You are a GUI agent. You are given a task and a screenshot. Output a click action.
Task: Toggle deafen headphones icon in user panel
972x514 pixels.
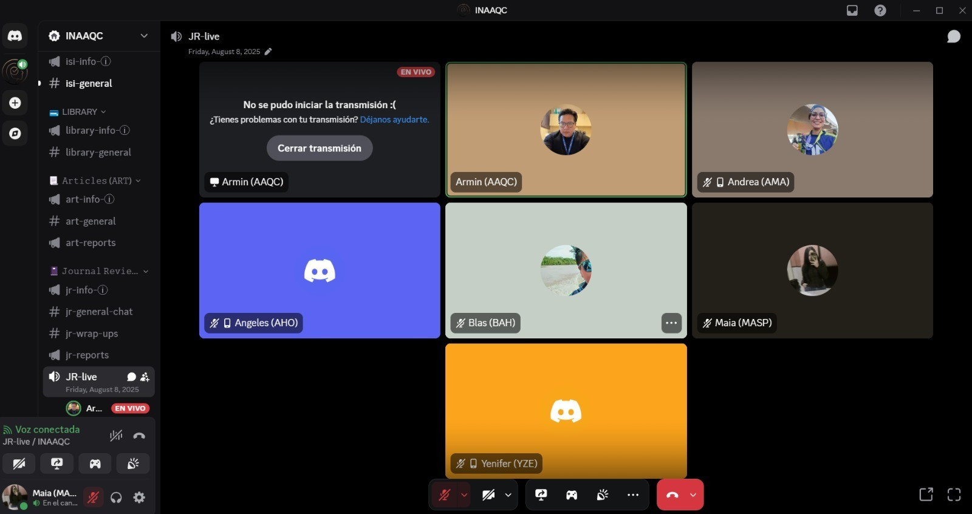(x=116, y=498)
